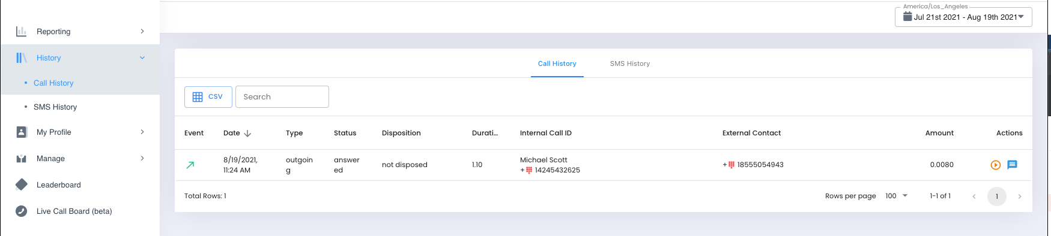
Task: Click the 'outgoing' type cell
Action: [299, 165]
